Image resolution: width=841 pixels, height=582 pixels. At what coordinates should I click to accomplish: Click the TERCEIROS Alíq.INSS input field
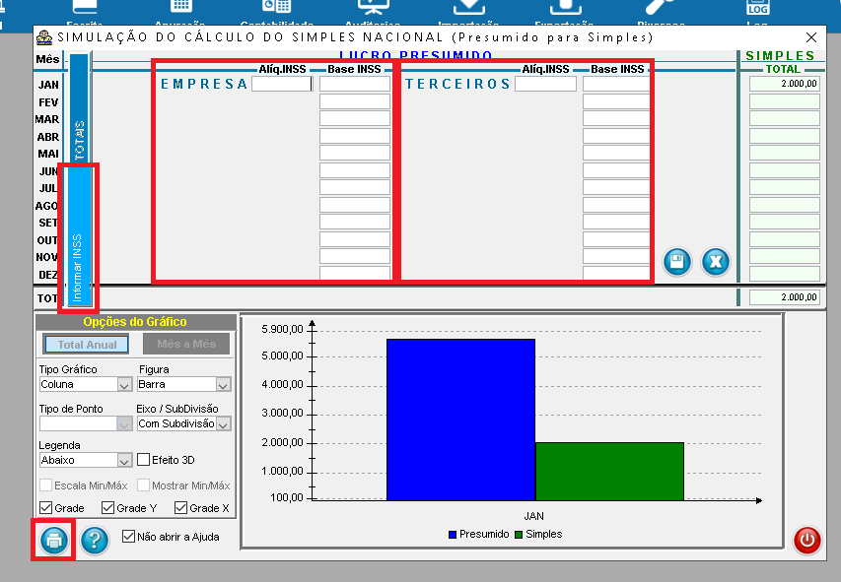point(545,84)
